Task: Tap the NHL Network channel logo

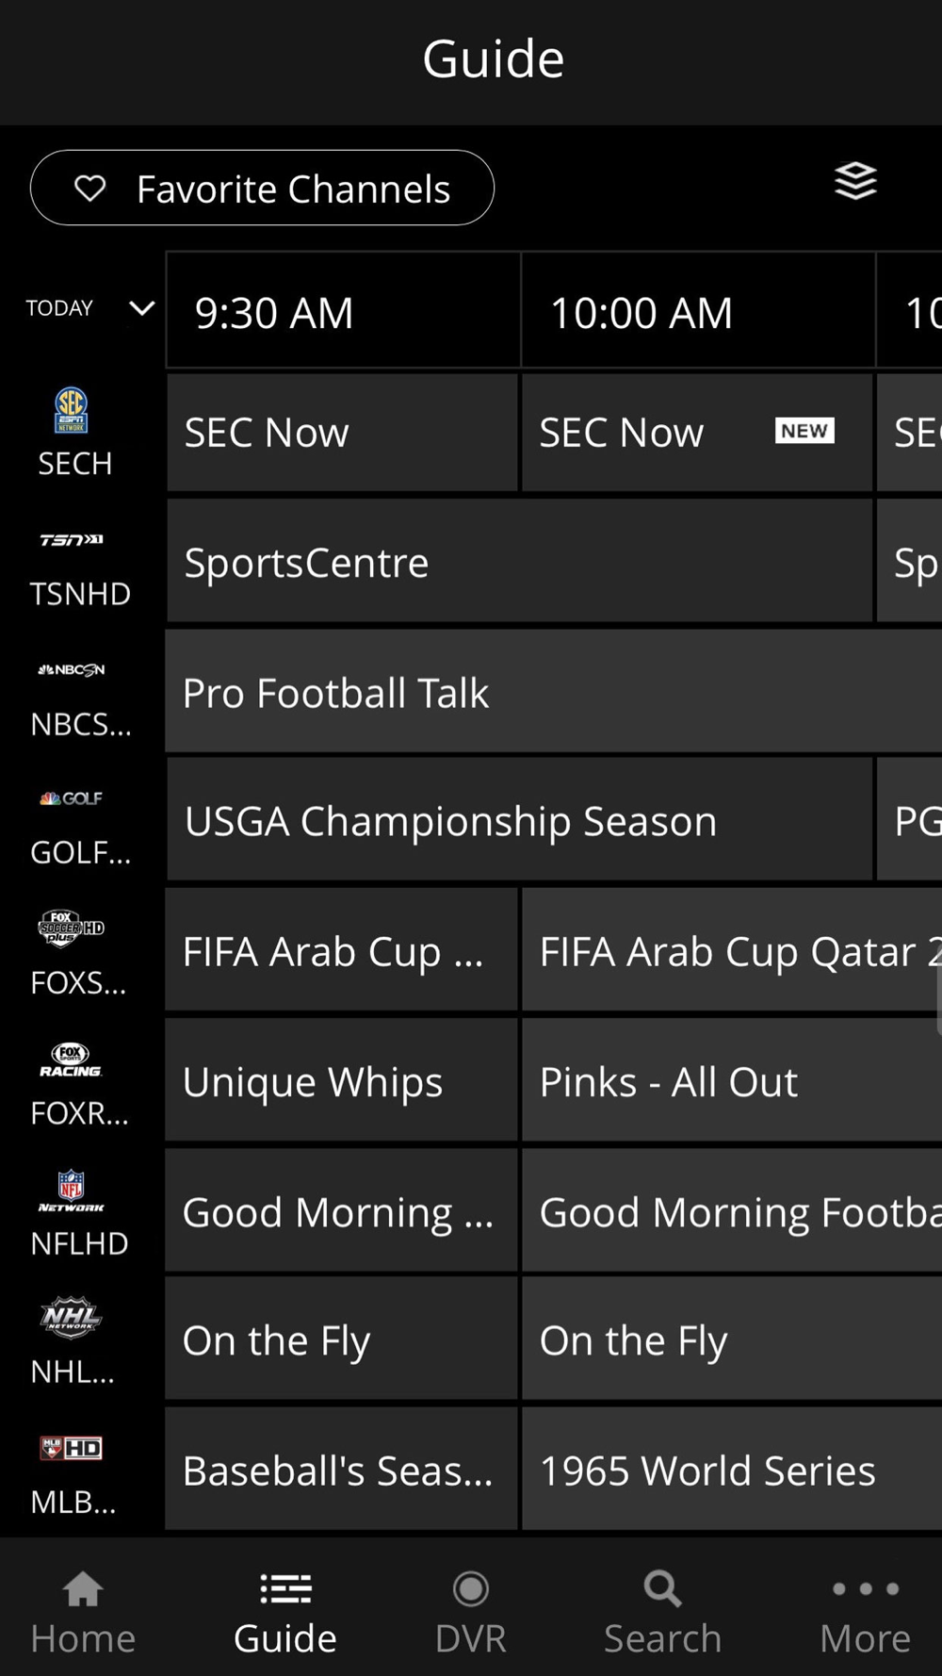Action: coord(72,1317)
